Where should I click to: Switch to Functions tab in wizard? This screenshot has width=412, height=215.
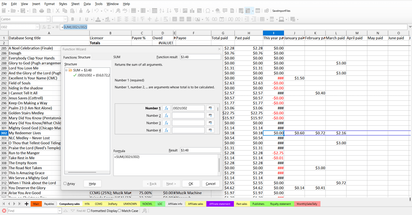(70, 57)
